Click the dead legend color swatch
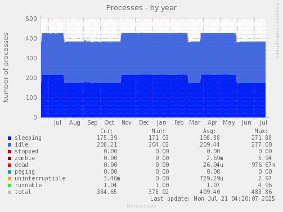283x212 pixels. pyautogui.click(x=10, y=165)
